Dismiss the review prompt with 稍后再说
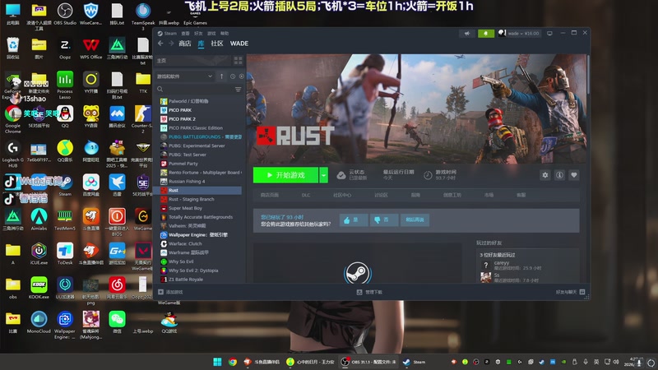The height and width of the screenshot is (370, 658). [x=415, y=220]
